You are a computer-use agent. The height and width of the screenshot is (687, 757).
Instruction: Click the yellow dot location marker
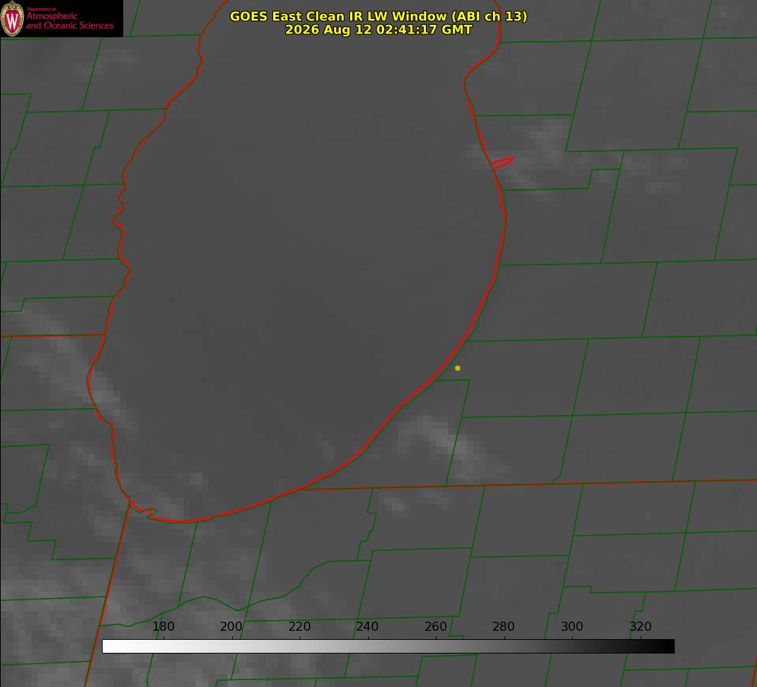tap(457, 369)
